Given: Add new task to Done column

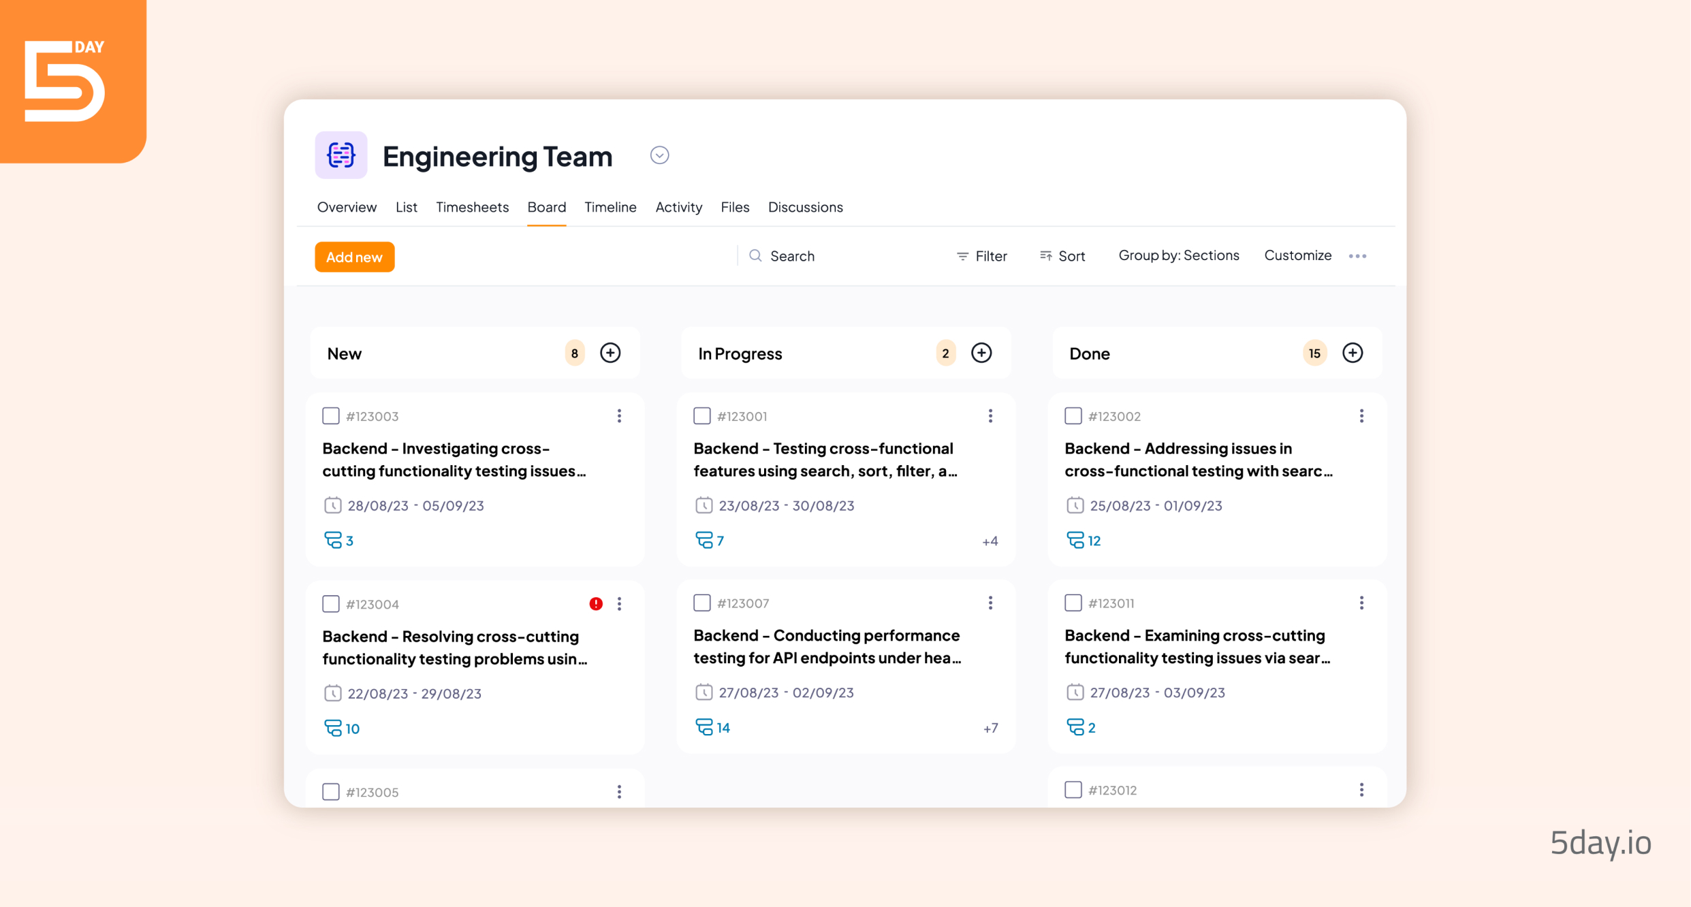Looking at the screenshot, I should click(x=1351, y=353).
